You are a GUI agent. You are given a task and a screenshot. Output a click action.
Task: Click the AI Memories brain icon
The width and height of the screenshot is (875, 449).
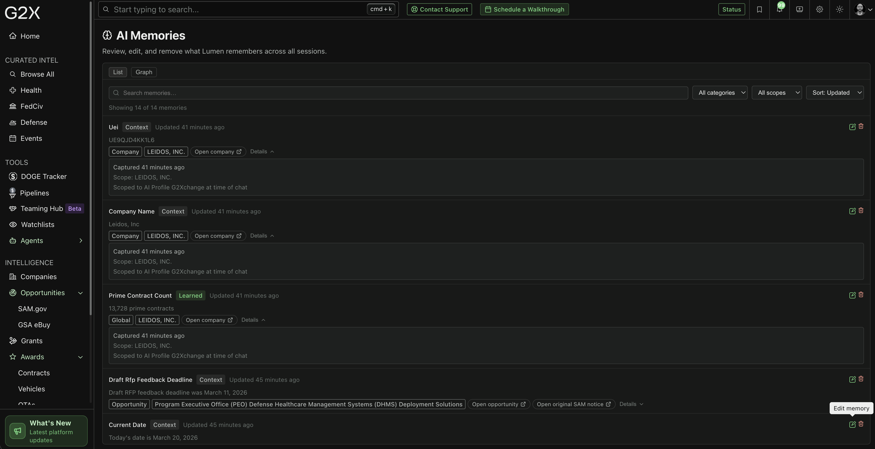coord(107,35)
